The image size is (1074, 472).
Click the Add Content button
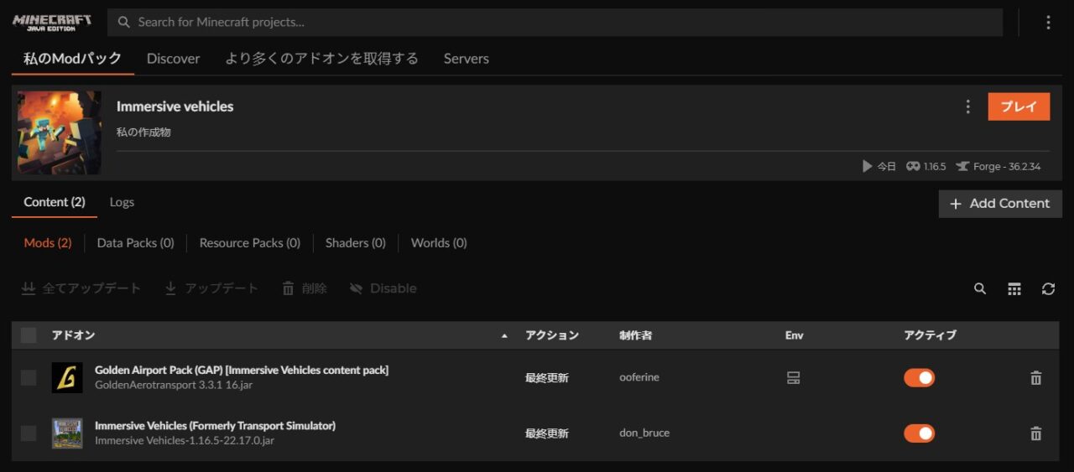coord(1000,204)
